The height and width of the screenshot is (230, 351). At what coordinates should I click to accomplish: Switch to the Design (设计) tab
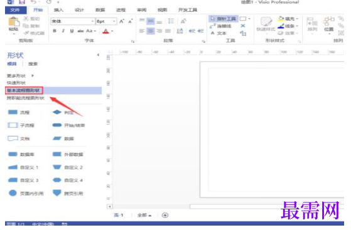pyautogui.click(x=79, y=10)
